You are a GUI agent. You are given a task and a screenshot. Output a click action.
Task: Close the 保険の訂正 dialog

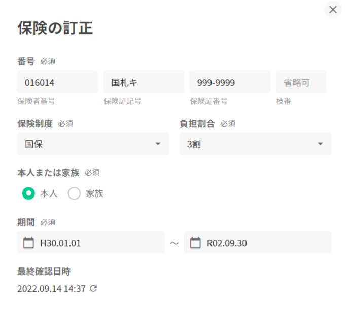point(333,10)
